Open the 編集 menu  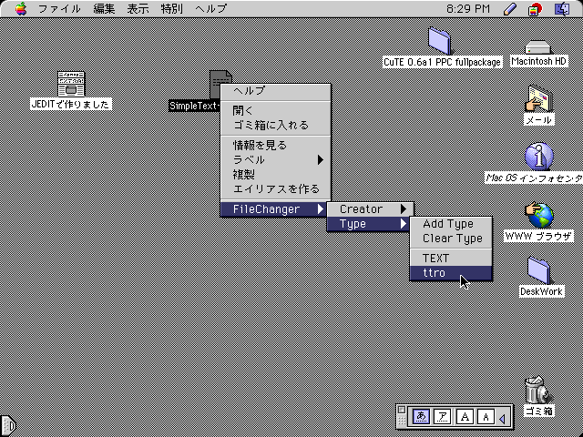coord(104,8)
